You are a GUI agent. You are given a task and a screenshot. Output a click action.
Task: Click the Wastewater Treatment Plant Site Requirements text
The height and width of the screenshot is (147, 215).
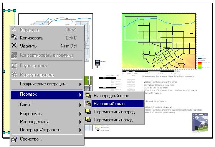pyautogui.click(x=168, y=77)
